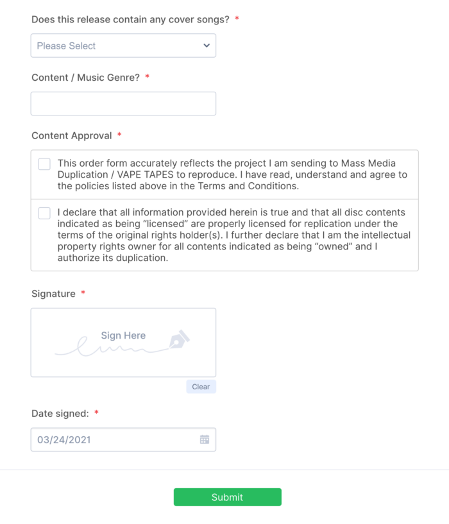Click the 'Sign Here' placeholder text
Viewport: 449px width, 524px height.
click(x=123, y=335)
